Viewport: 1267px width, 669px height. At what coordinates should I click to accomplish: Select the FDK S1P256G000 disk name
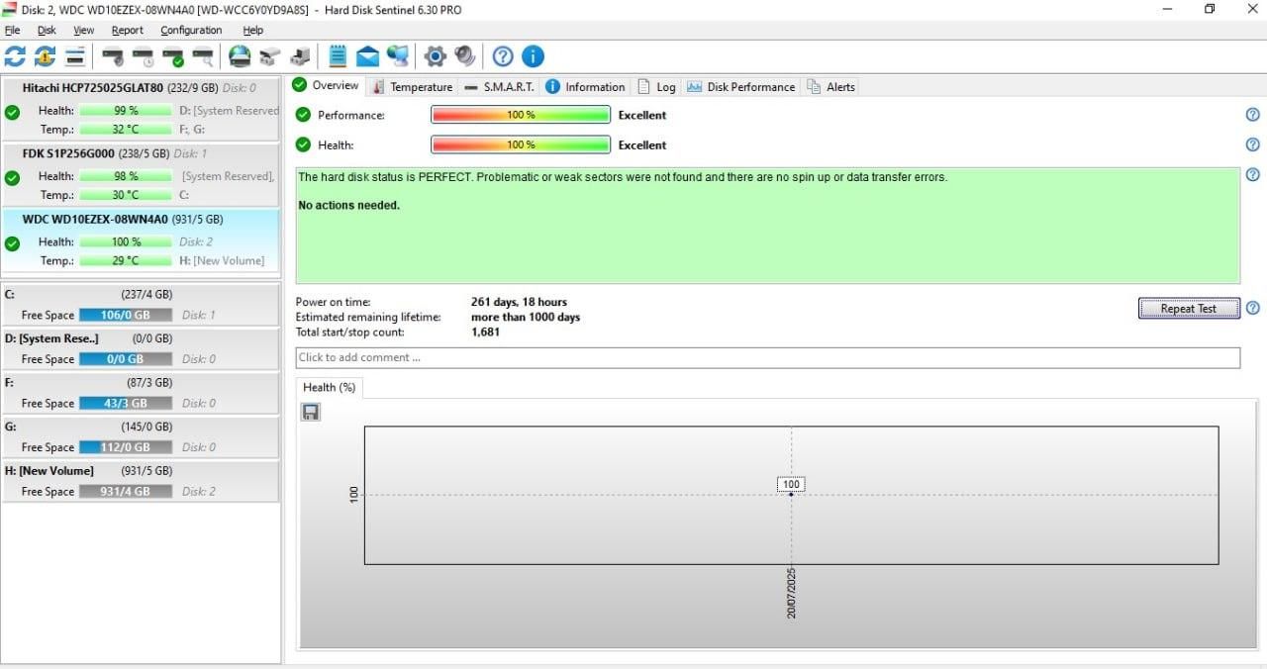[69, 153]
